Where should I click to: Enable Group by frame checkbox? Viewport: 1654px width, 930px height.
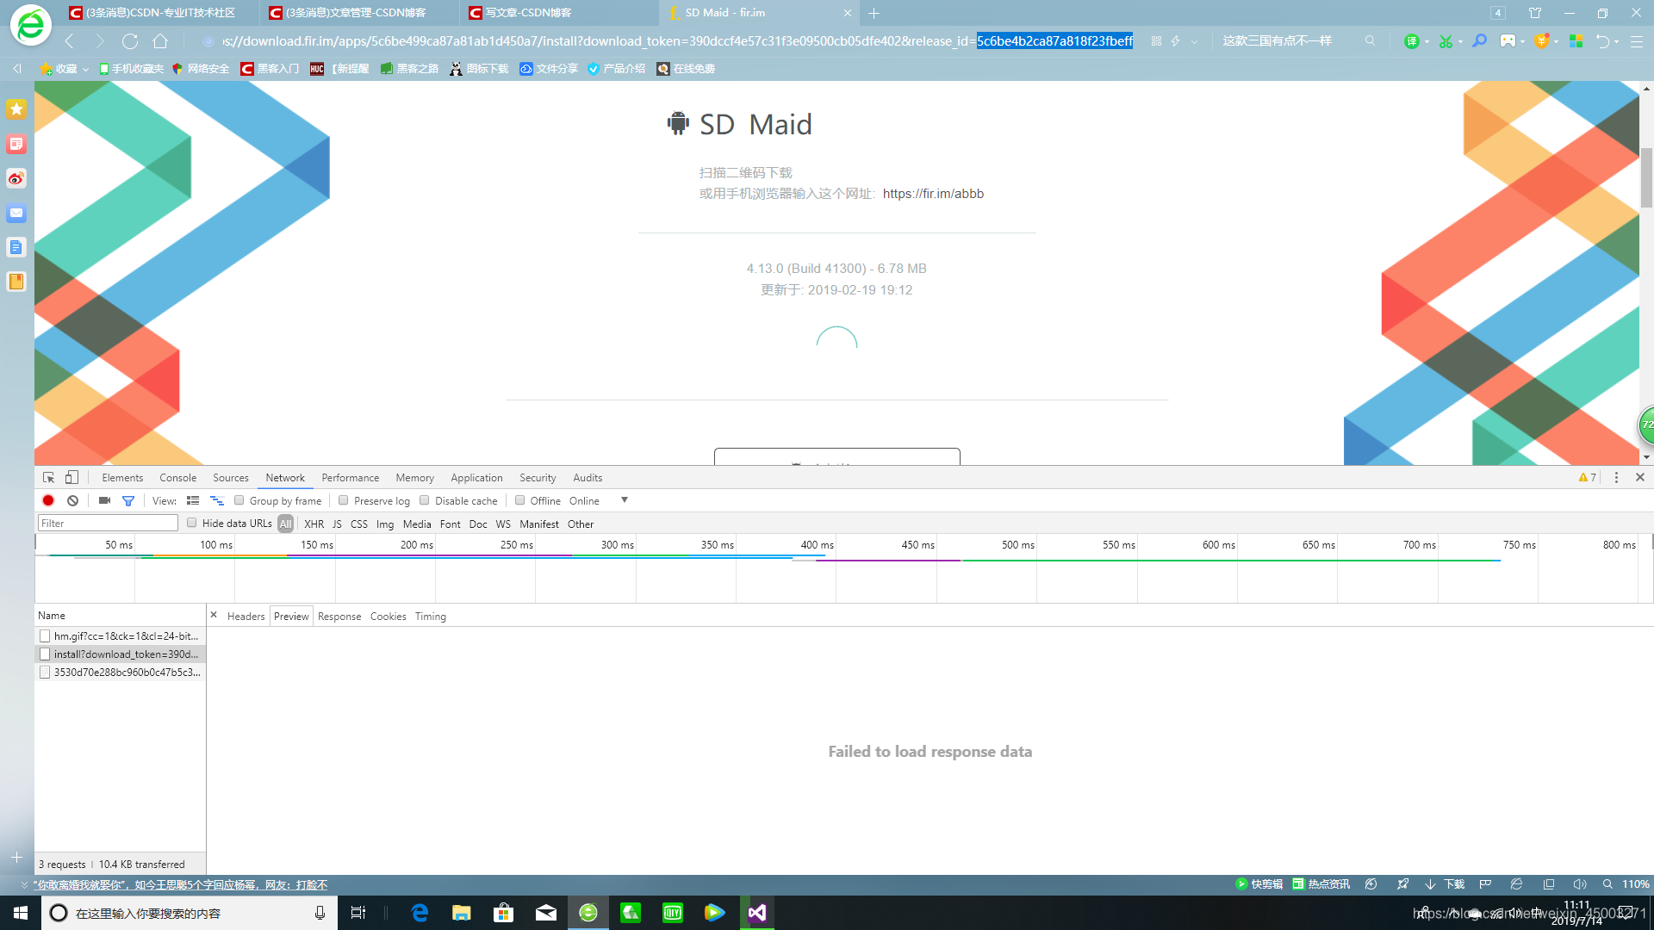(x=239, y=500)
